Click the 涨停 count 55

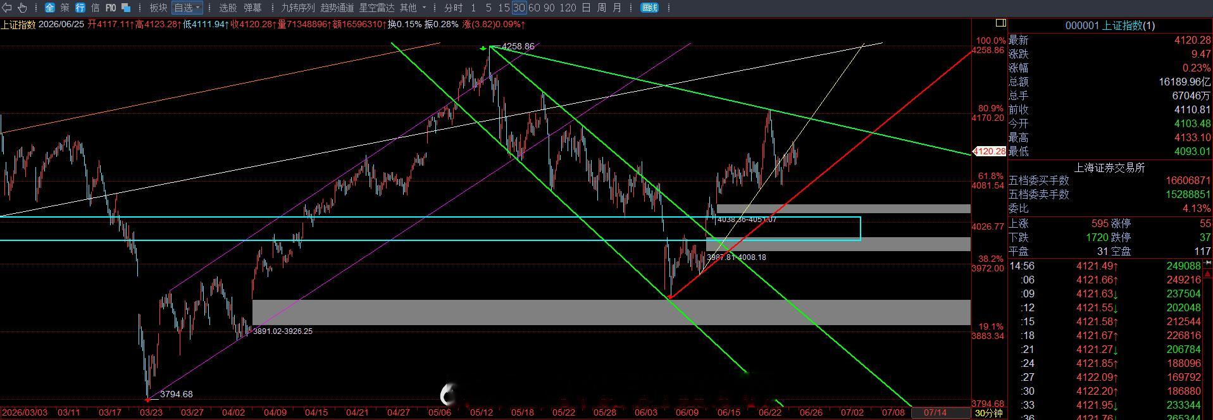(x=1205, y=223)
